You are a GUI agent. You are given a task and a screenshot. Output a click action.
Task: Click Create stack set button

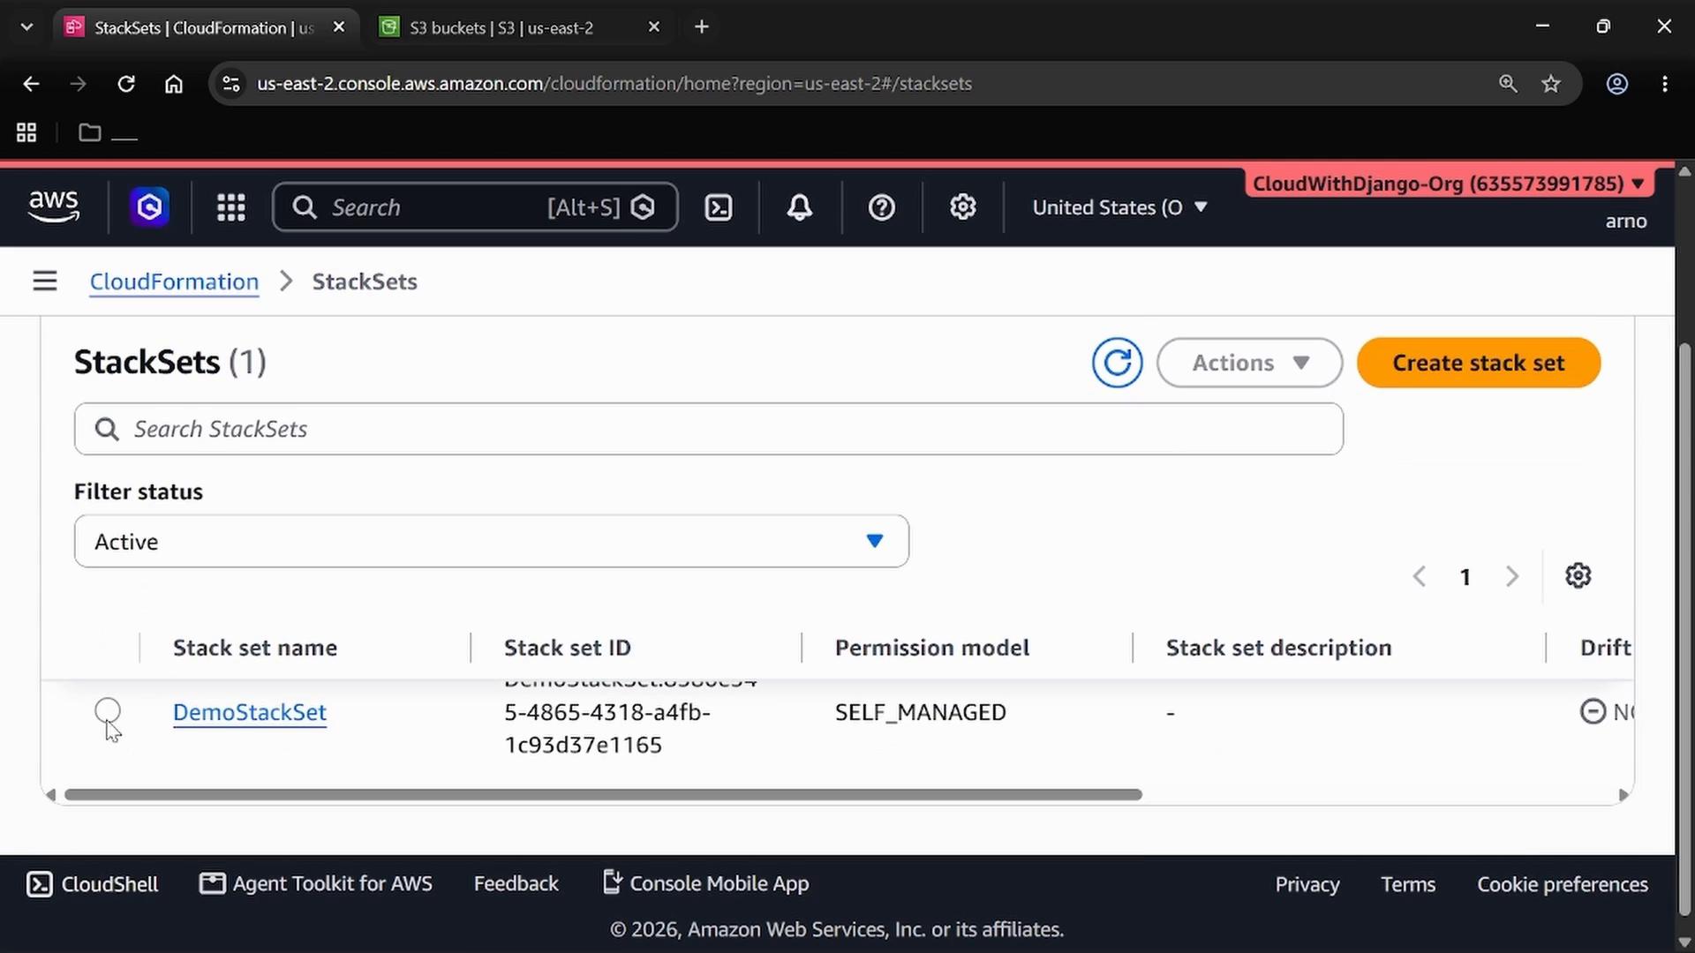[x=1479, y=363]
